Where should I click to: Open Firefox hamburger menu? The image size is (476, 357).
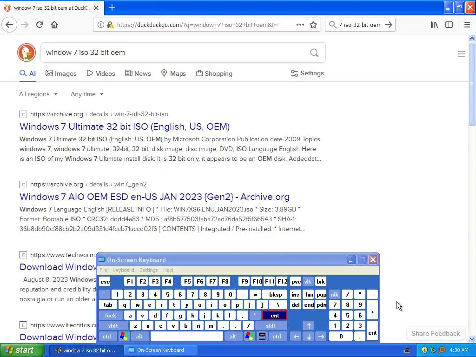467,25
